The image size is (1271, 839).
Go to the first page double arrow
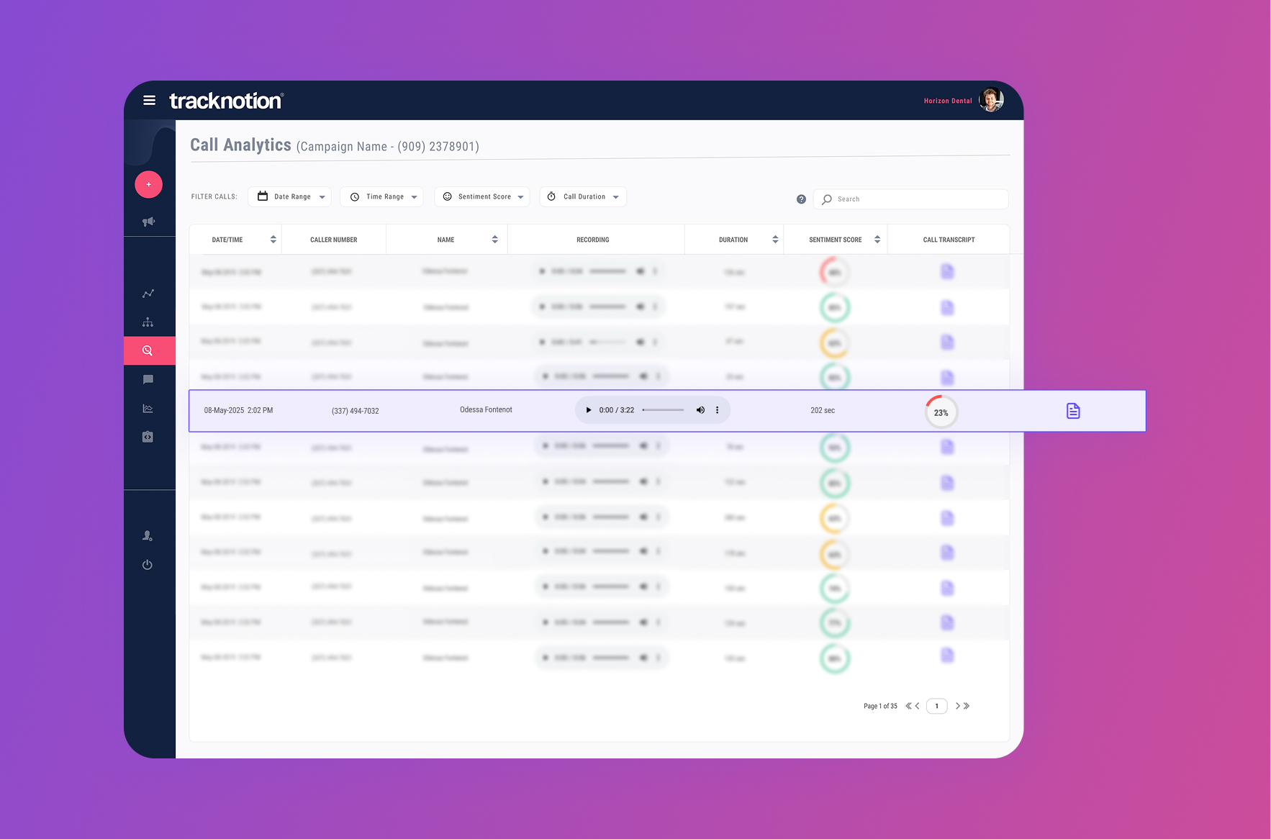(x=908, y=706)
